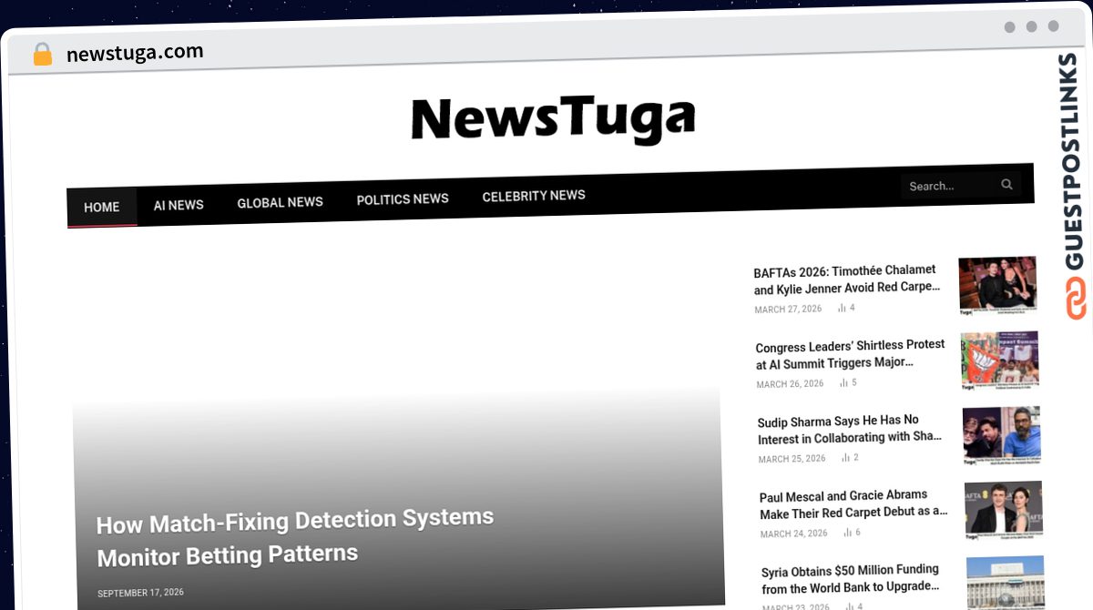This screenshot has height=610, width=1093.
Task: Click BAFTAs article thumbnail image
Action: coord(997,285)
